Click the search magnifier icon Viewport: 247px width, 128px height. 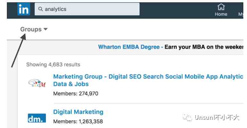point(40,9)
